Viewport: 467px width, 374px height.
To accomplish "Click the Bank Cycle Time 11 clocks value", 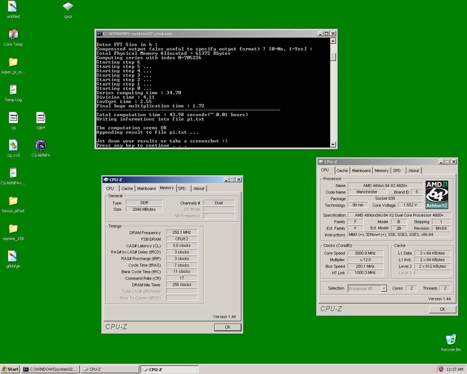I will (x=182, y=271).
